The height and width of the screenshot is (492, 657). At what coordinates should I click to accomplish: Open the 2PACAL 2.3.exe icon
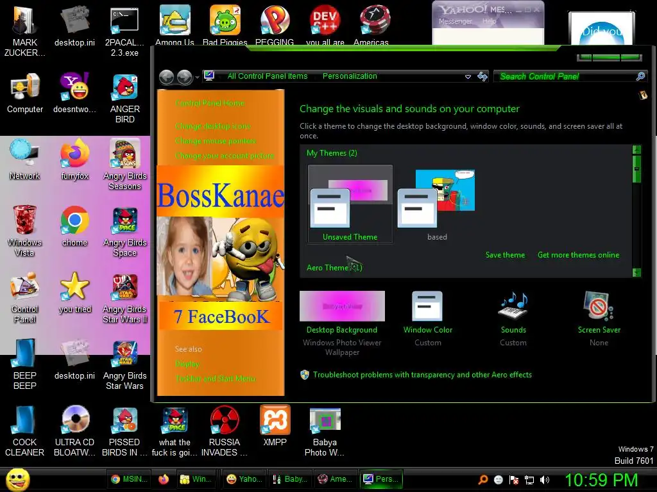(124, 20)
